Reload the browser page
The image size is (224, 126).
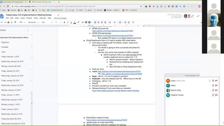click(8, 6)
